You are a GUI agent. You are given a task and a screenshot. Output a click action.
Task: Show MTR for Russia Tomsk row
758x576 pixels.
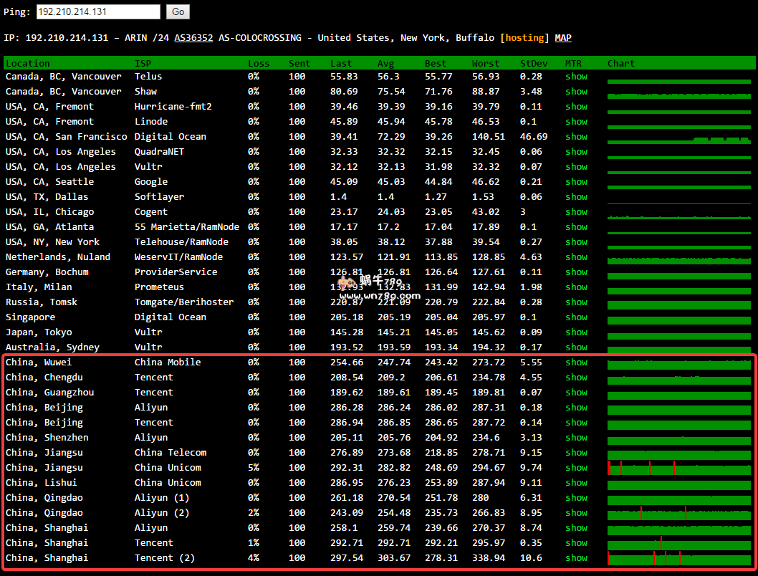point(576,302)
